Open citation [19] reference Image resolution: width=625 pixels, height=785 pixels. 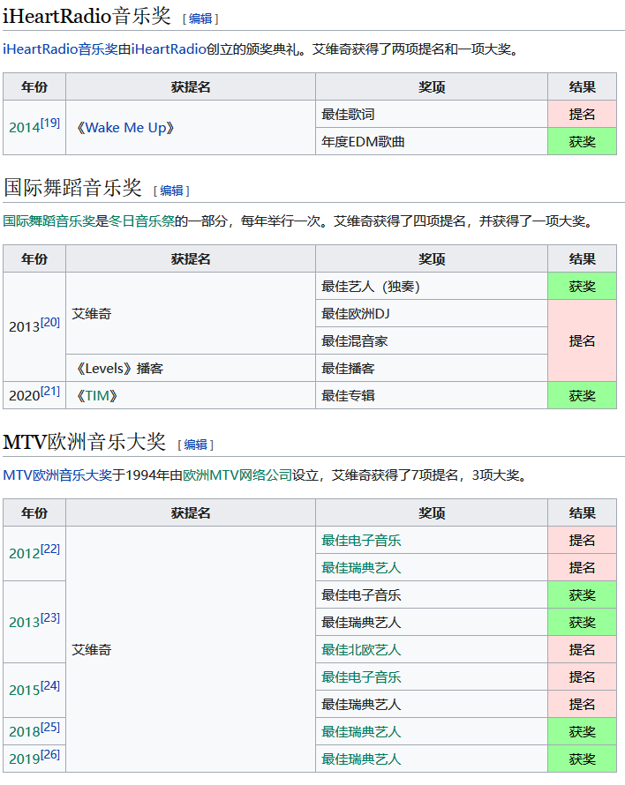(50, 123)
